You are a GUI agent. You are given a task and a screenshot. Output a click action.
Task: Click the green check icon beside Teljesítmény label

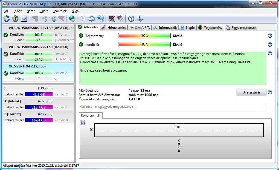coord(81,36)
